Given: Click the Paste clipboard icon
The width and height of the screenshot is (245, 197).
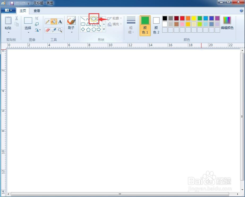Looking at the screenshot, I should (x=8, y=21).
